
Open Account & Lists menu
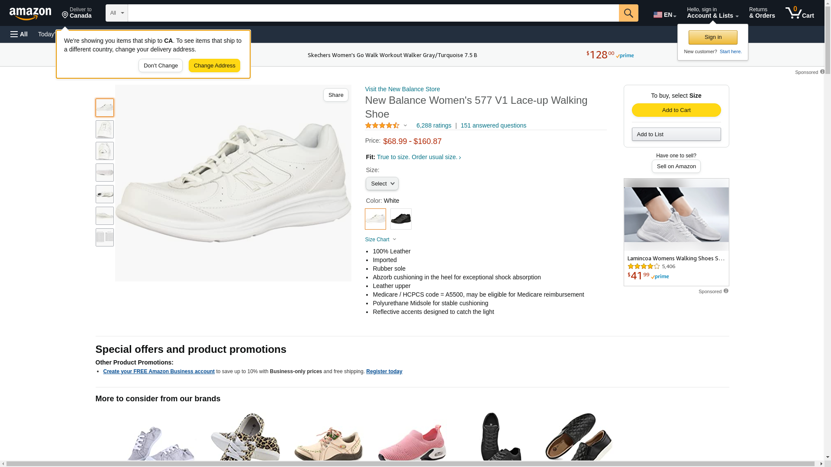pos(712,13)
